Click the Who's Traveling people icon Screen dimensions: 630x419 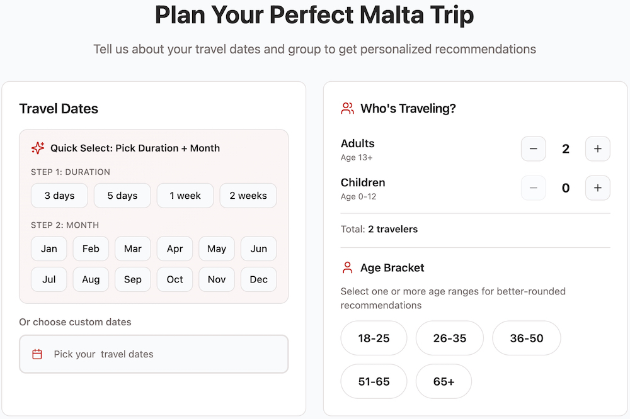(x=347, y=108)
